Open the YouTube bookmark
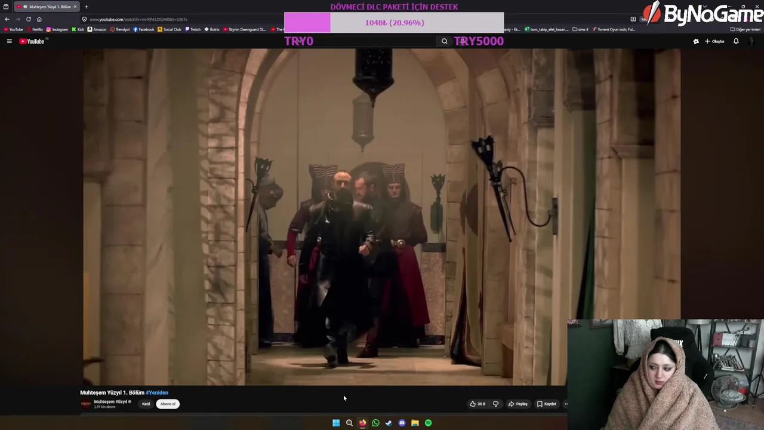 point(14,29)
